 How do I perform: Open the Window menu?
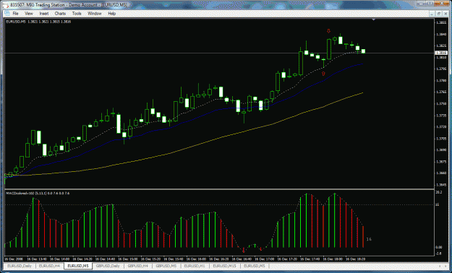[95, 14]
